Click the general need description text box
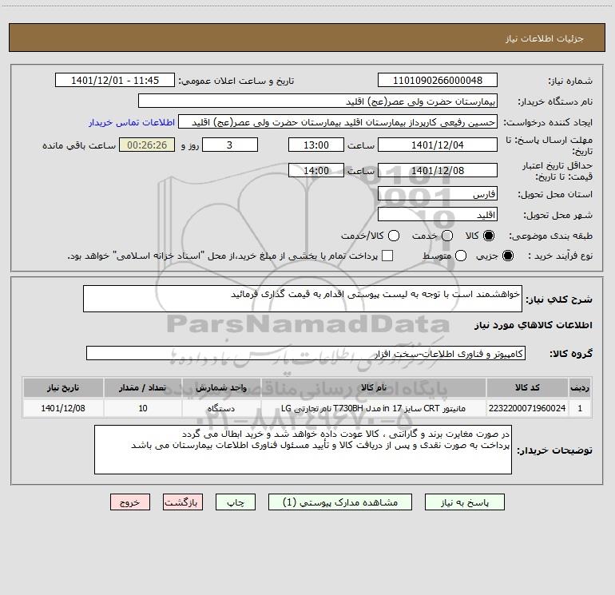This screenshot has width=615, height=595. [303, 299]
